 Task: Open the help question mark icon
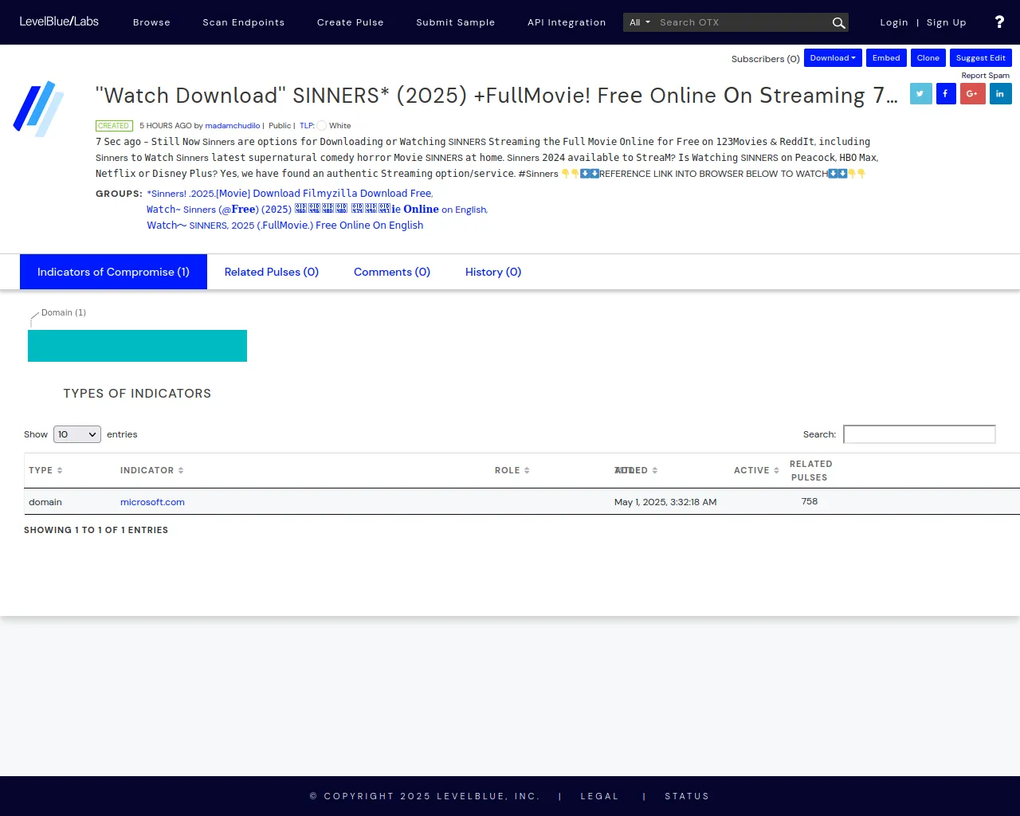tap(999, 22)
